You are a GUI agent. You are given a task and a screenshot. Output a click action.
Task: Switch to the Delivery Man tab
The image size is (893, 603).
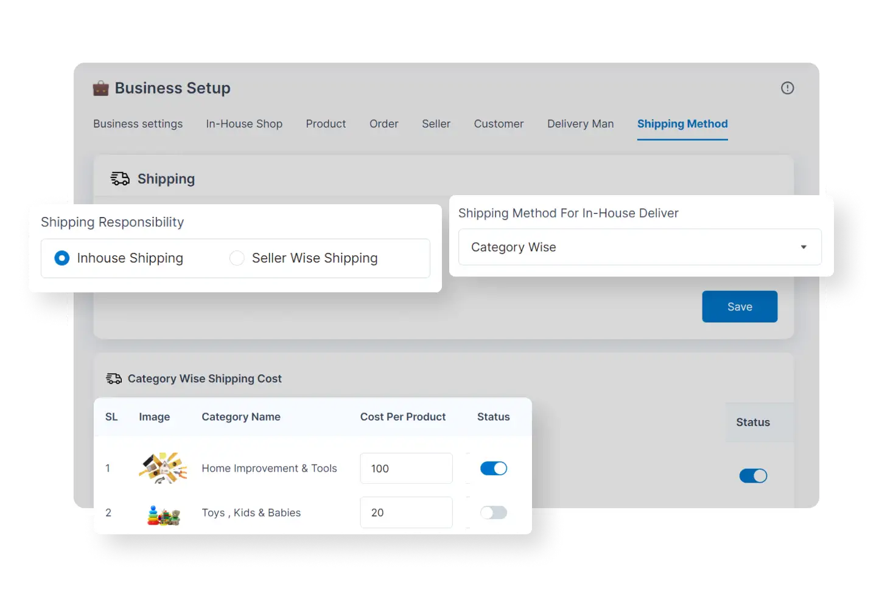pos(580,123)
